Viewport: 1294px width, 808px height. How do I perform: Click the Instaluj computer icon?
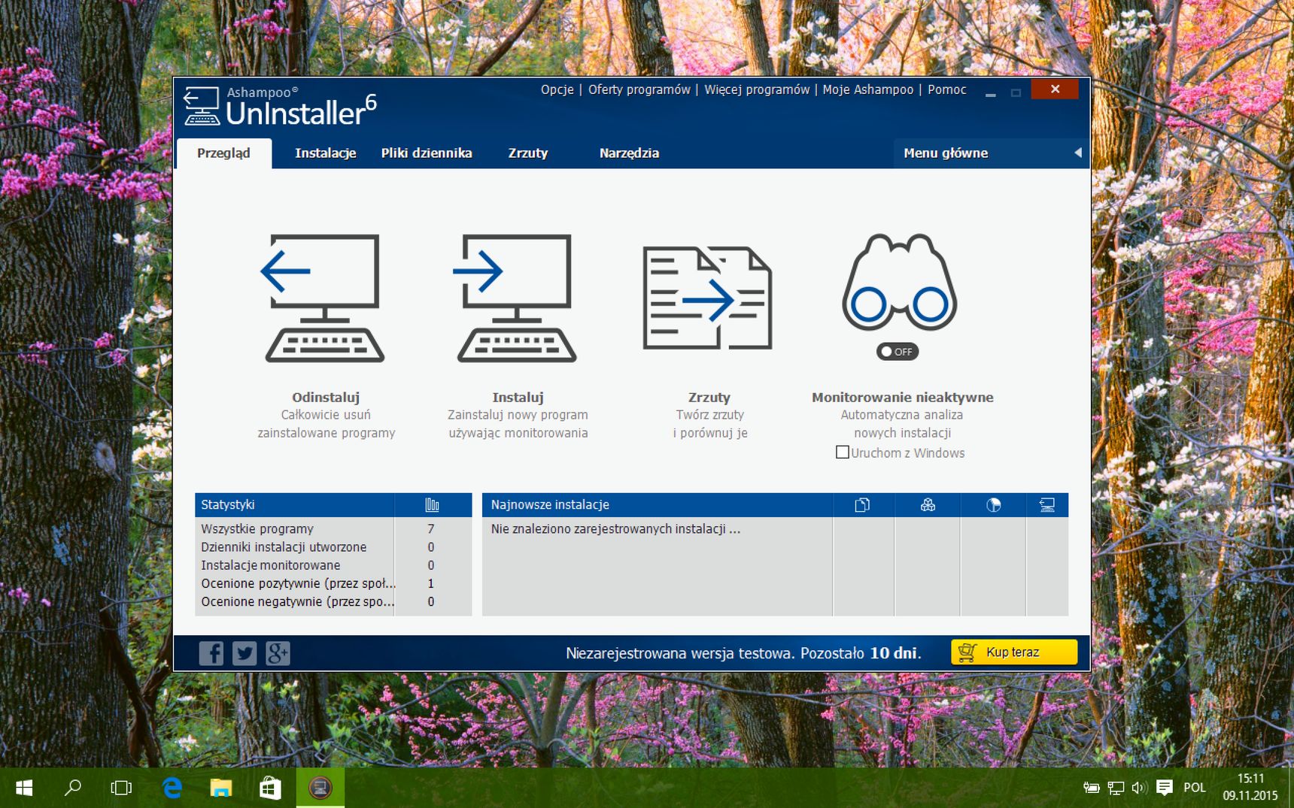(x=517, y=298)
